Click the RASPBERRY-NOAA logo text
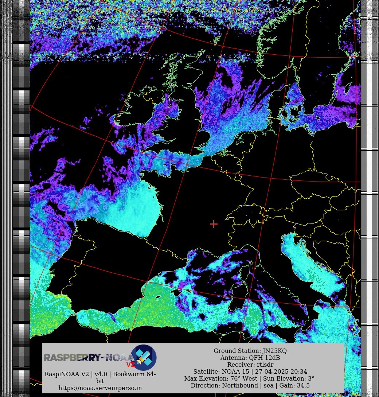Screen dimensions: 379x397 coord(89,358)
